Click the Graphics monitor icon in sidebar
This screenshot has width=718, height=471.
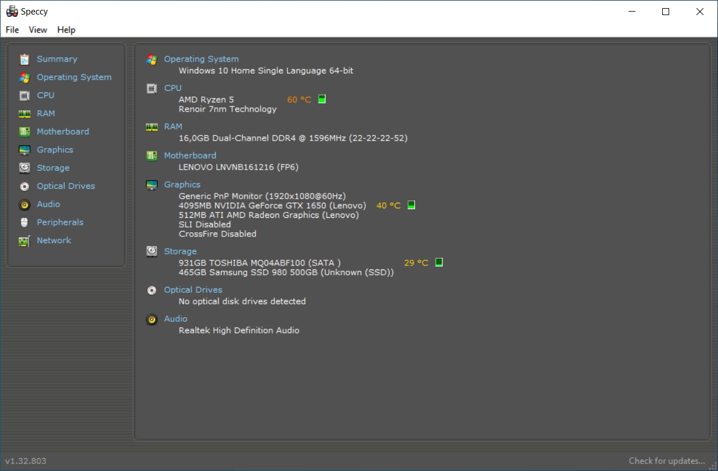pyautogui.click(x=24, y=150)
